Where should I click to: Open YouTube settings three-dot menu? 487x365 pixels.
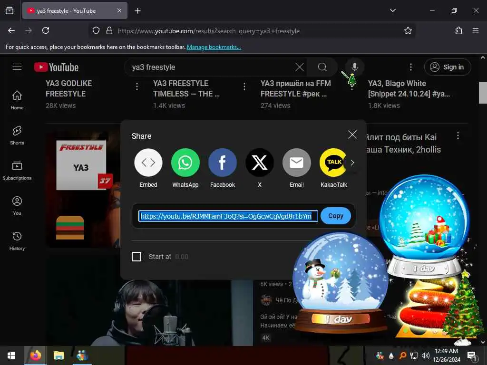410,67
